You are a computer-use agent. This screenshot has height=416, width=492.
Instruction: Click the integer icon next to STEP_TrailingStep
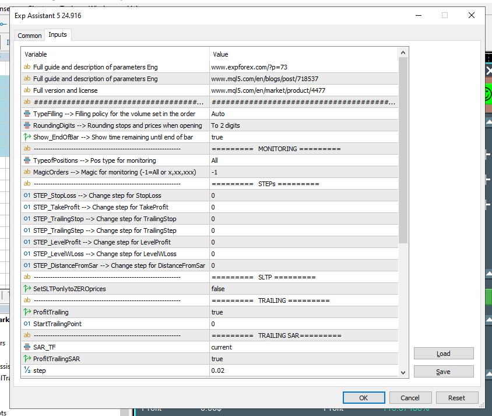tap(27, 230)
